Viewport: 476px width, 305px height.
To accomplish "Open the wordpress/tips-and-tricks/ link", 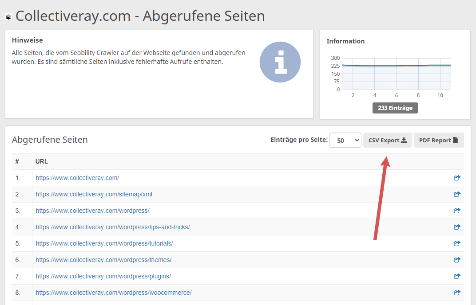I will pos(113,227).
